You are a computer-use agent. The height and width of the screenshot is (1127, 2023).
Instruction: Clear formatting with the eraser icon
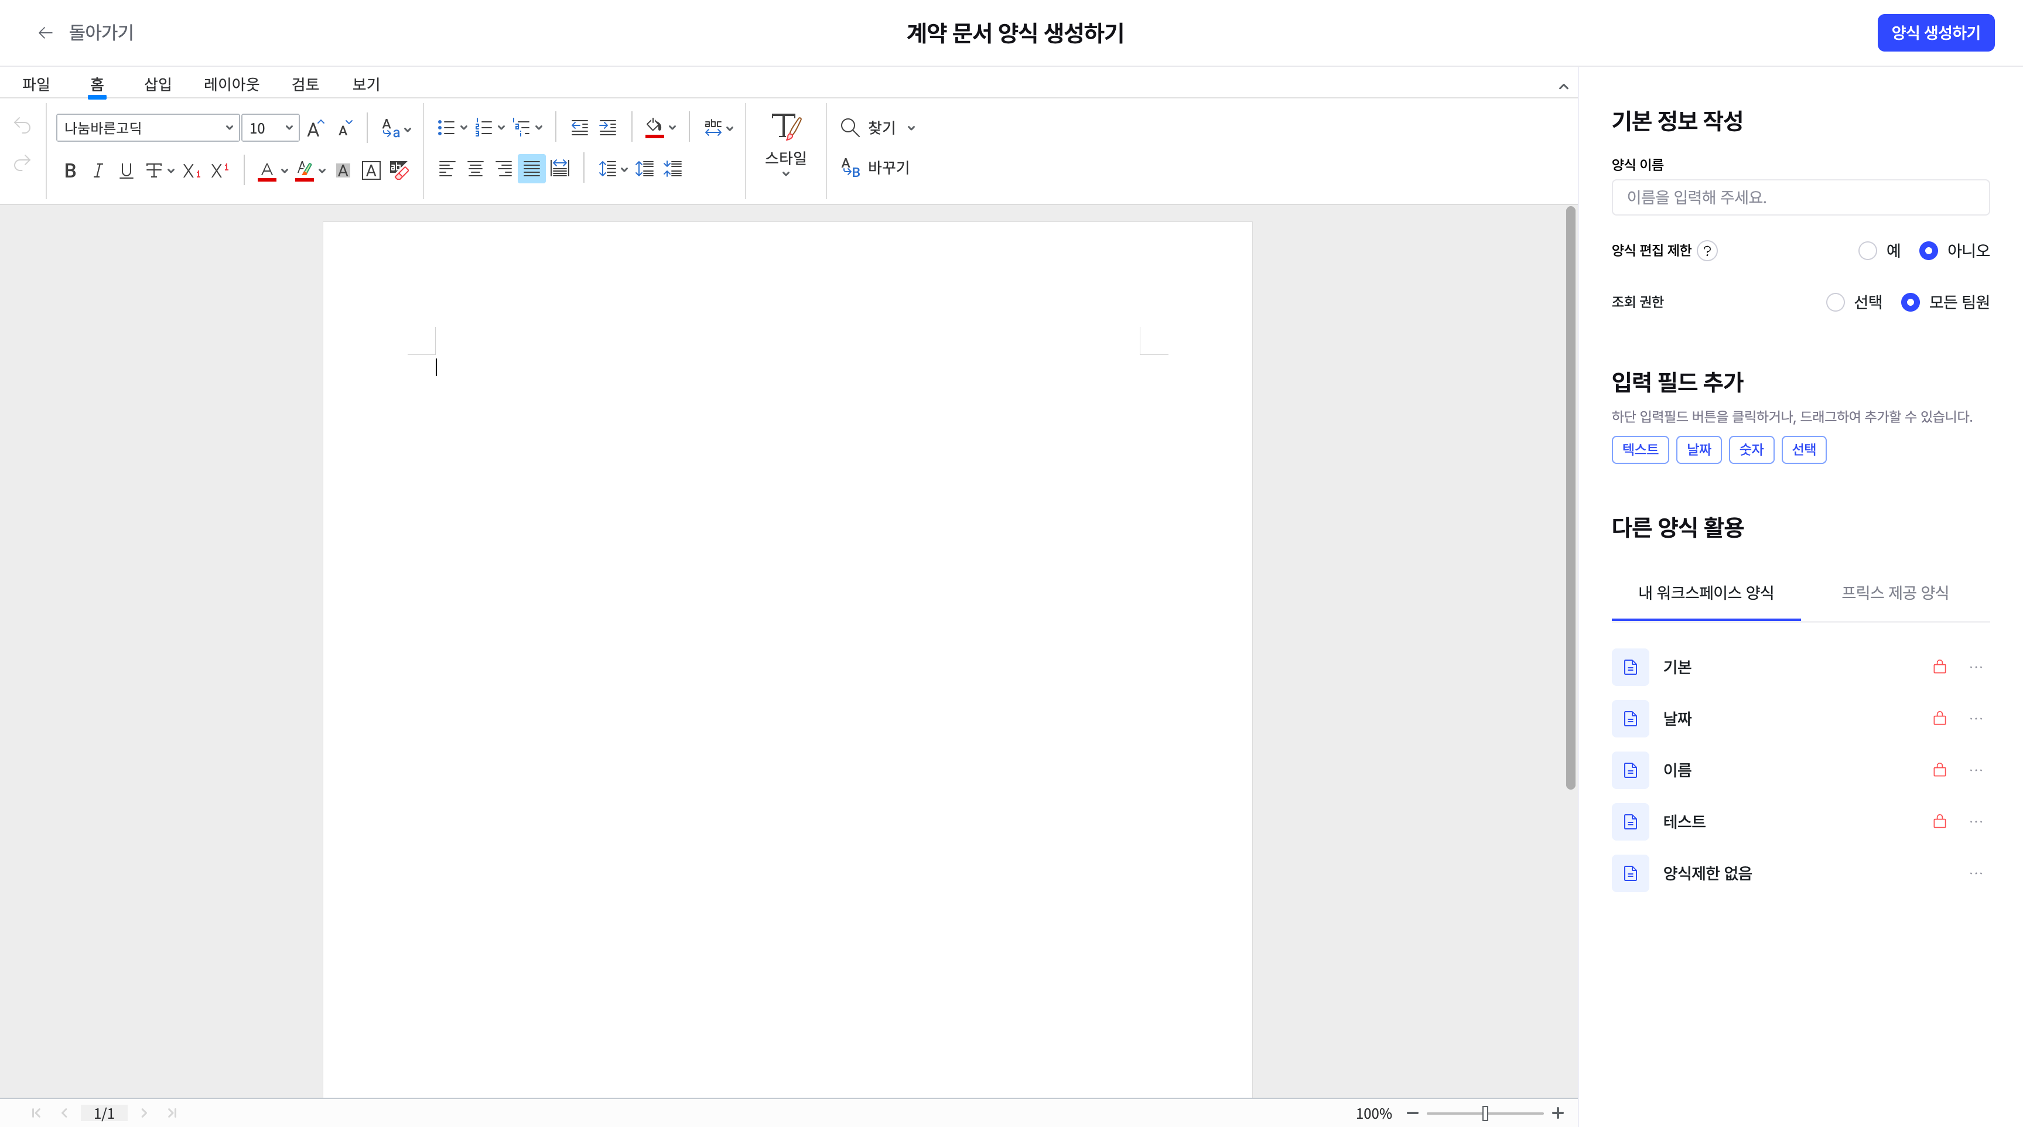point(399,170)
